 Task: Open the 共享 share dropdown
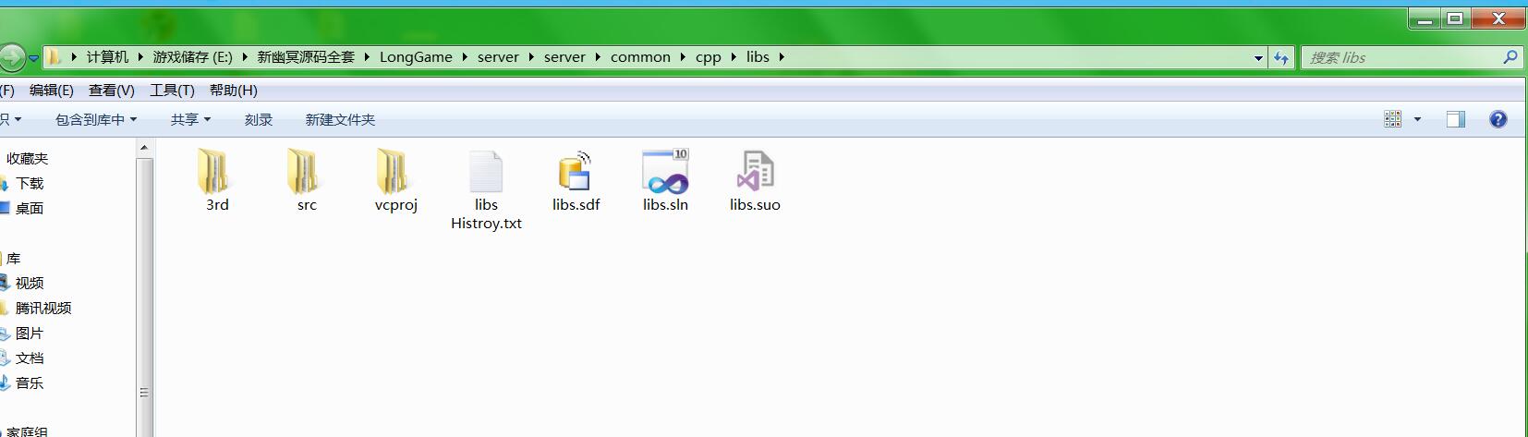(190, 119)
